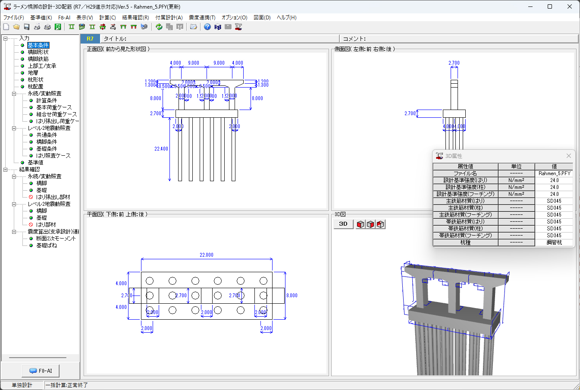Open help via the blue question mark icon
The width and height of the screenshot is (580, 390).
pos(207,27)
